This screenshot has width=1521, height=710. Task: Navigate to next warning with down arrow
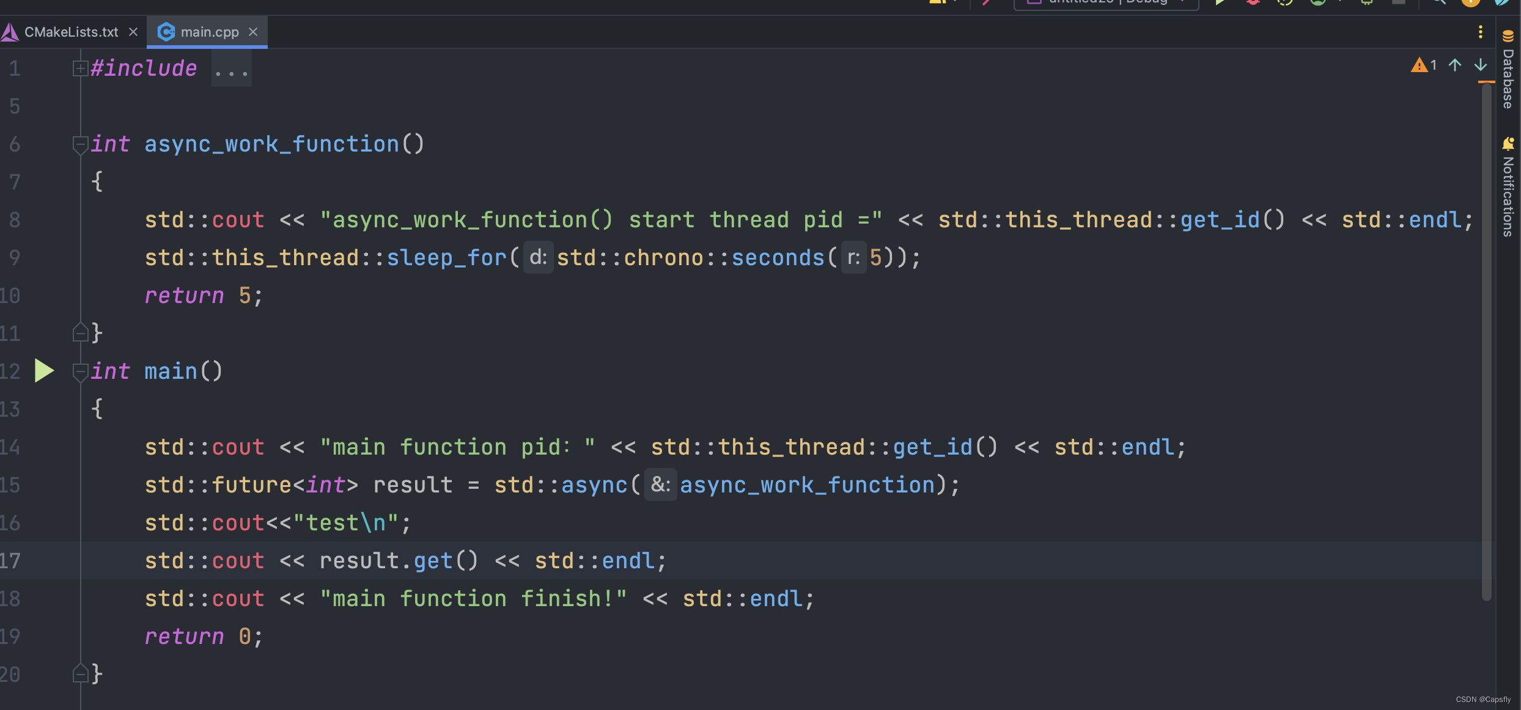(x=1481, y=65)
